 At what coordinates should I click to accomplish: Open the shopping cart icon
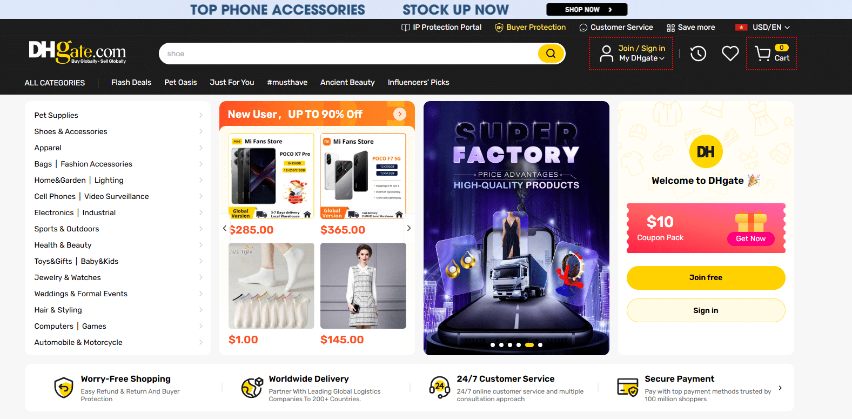762,54
